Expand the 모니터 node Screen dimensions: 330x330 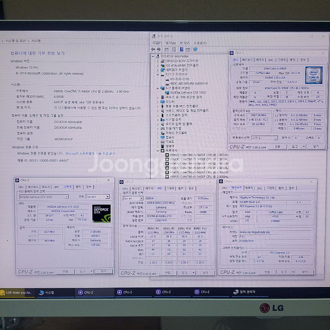[158, 102]
